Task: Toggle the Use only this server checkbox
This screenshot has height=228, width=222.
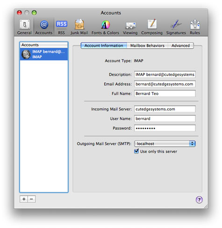Action: 136,151
